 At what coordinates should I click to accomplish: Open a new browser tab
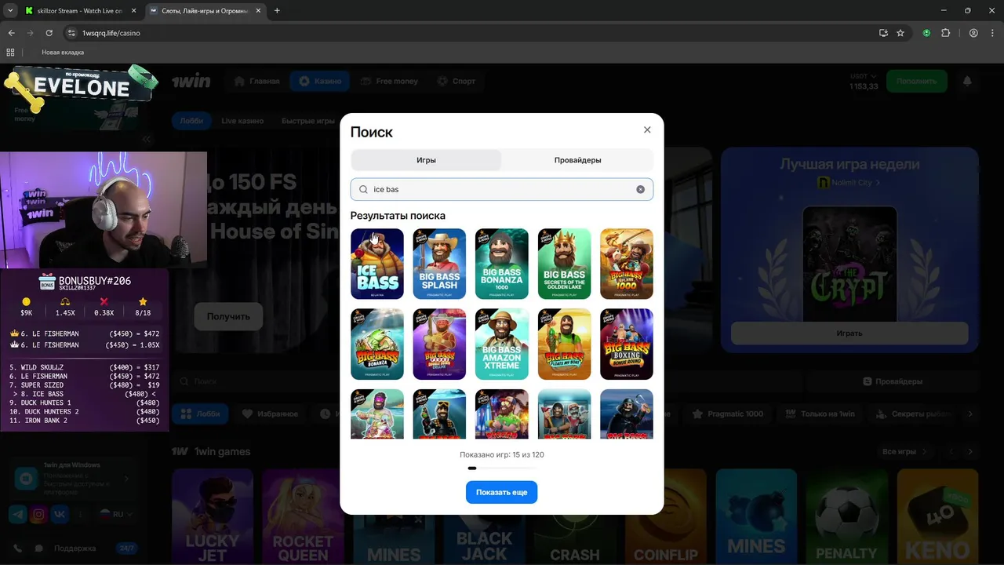[277, 11]
